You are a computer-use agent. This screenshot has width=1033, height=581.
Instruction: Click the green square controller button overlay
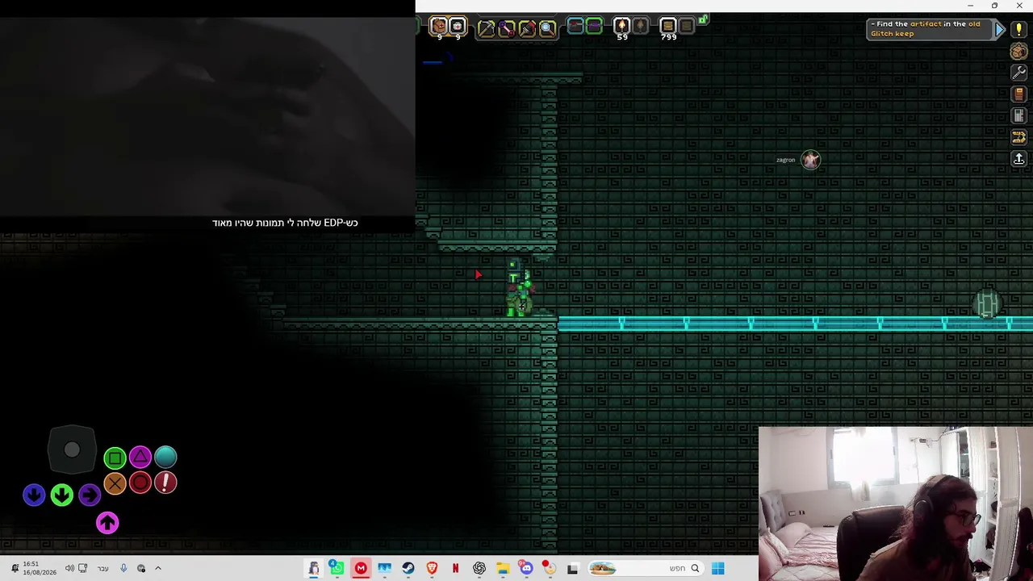point(115,458)
